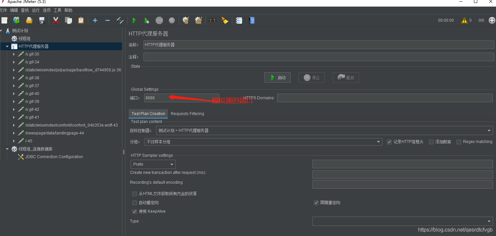Save the test plan with floppy icon
496x236 pixels.
pyautogui.click(x=42, y=20)
